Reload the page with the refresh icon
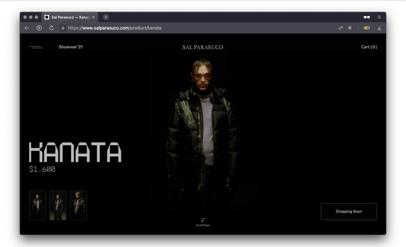 (x=51, y=28)
